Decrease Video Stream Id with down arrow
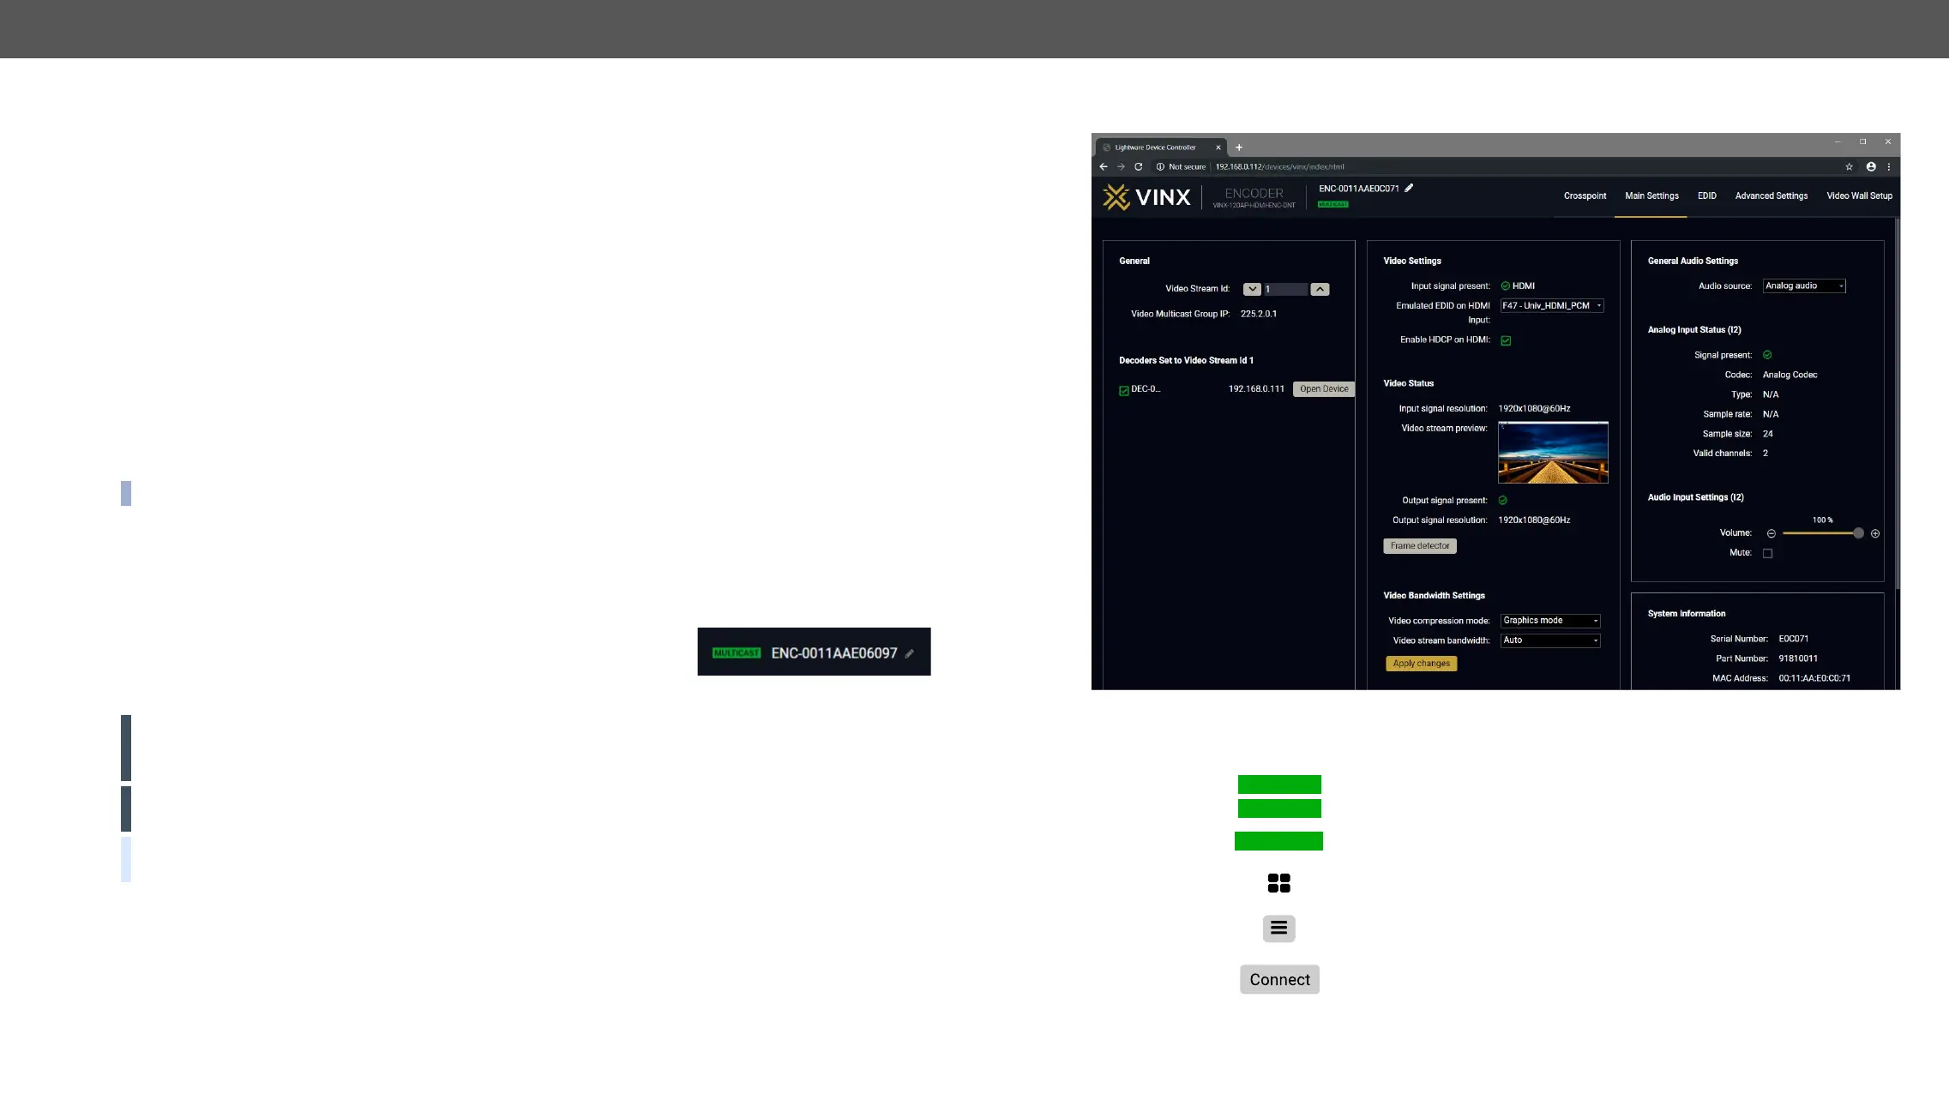This screenshot has width=1949, height=1094. (x=1252, y=290)
